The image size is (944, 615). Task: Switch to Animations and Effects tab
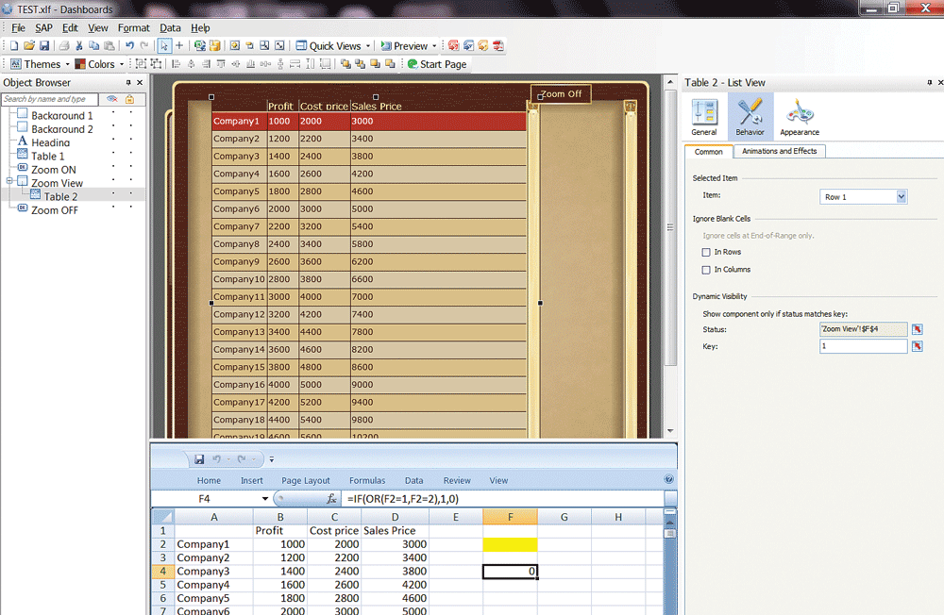779,151
